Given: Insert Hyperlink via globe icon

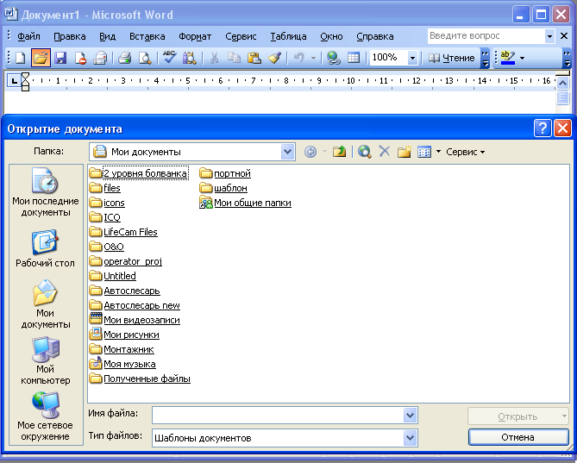Looking at the screenshot, I should point(334,58).
